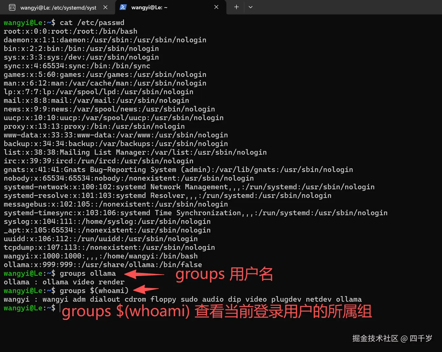The width and height of the screenshot is (442, 352).
Task: Click the groups $(whoami) command text
Action: tap(94, 291)
